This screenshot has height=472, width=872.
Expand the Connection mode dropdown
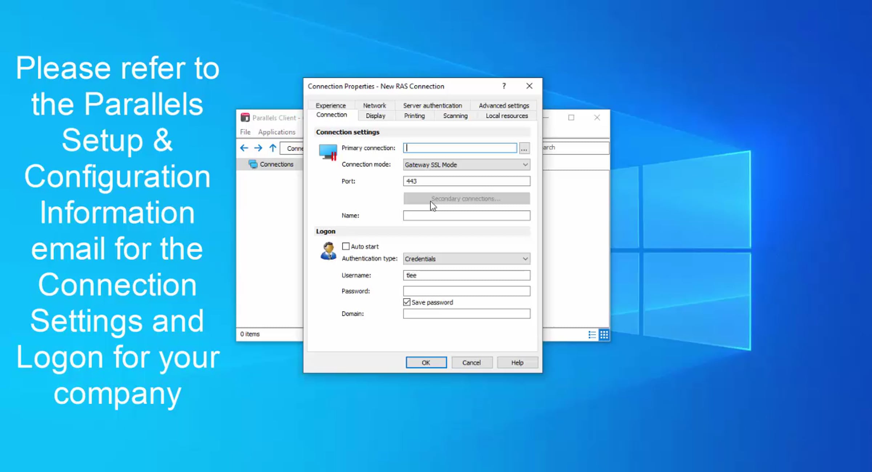click(x=467, y=165)
